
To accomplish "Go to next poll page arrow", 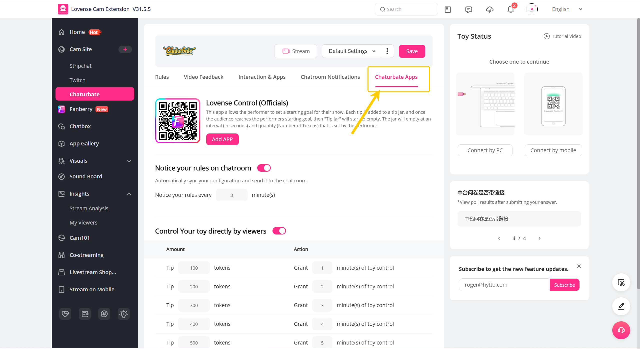I will click(539, 238).
